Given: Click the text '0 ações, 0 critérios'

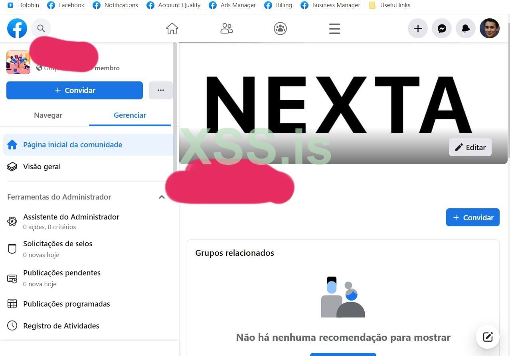Looking at the screenshot, I should click(x=49, y=227).
